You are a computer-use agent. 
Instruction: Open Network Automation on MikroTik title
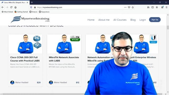(x=100, y=59)
